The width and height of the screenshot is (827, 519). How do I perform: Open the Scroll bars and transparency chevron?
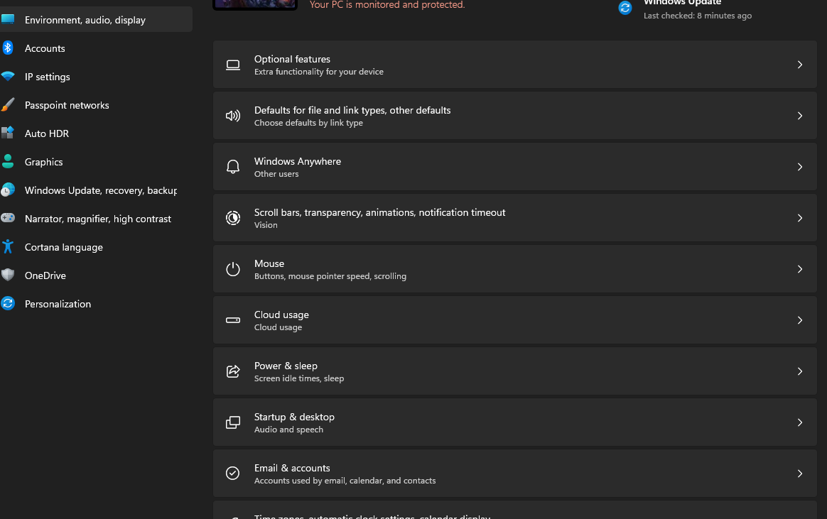[800, 217]
